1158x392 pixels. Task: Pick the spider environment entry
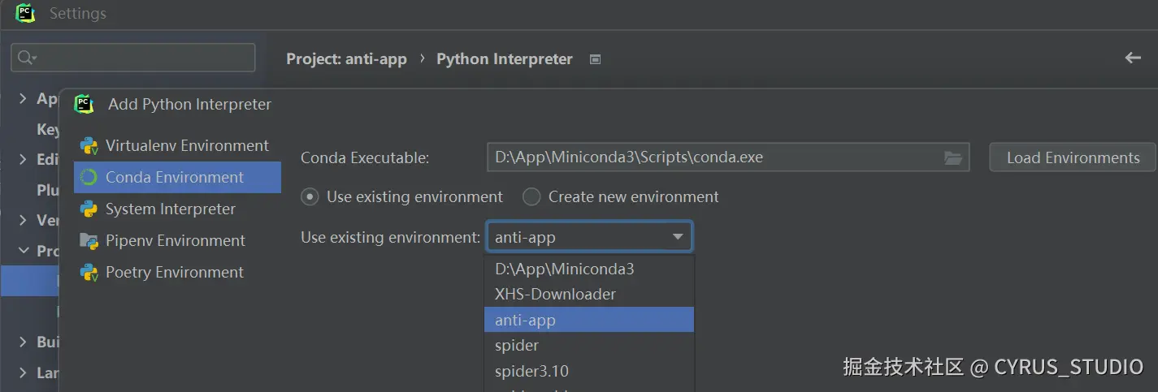coord(517,346)
